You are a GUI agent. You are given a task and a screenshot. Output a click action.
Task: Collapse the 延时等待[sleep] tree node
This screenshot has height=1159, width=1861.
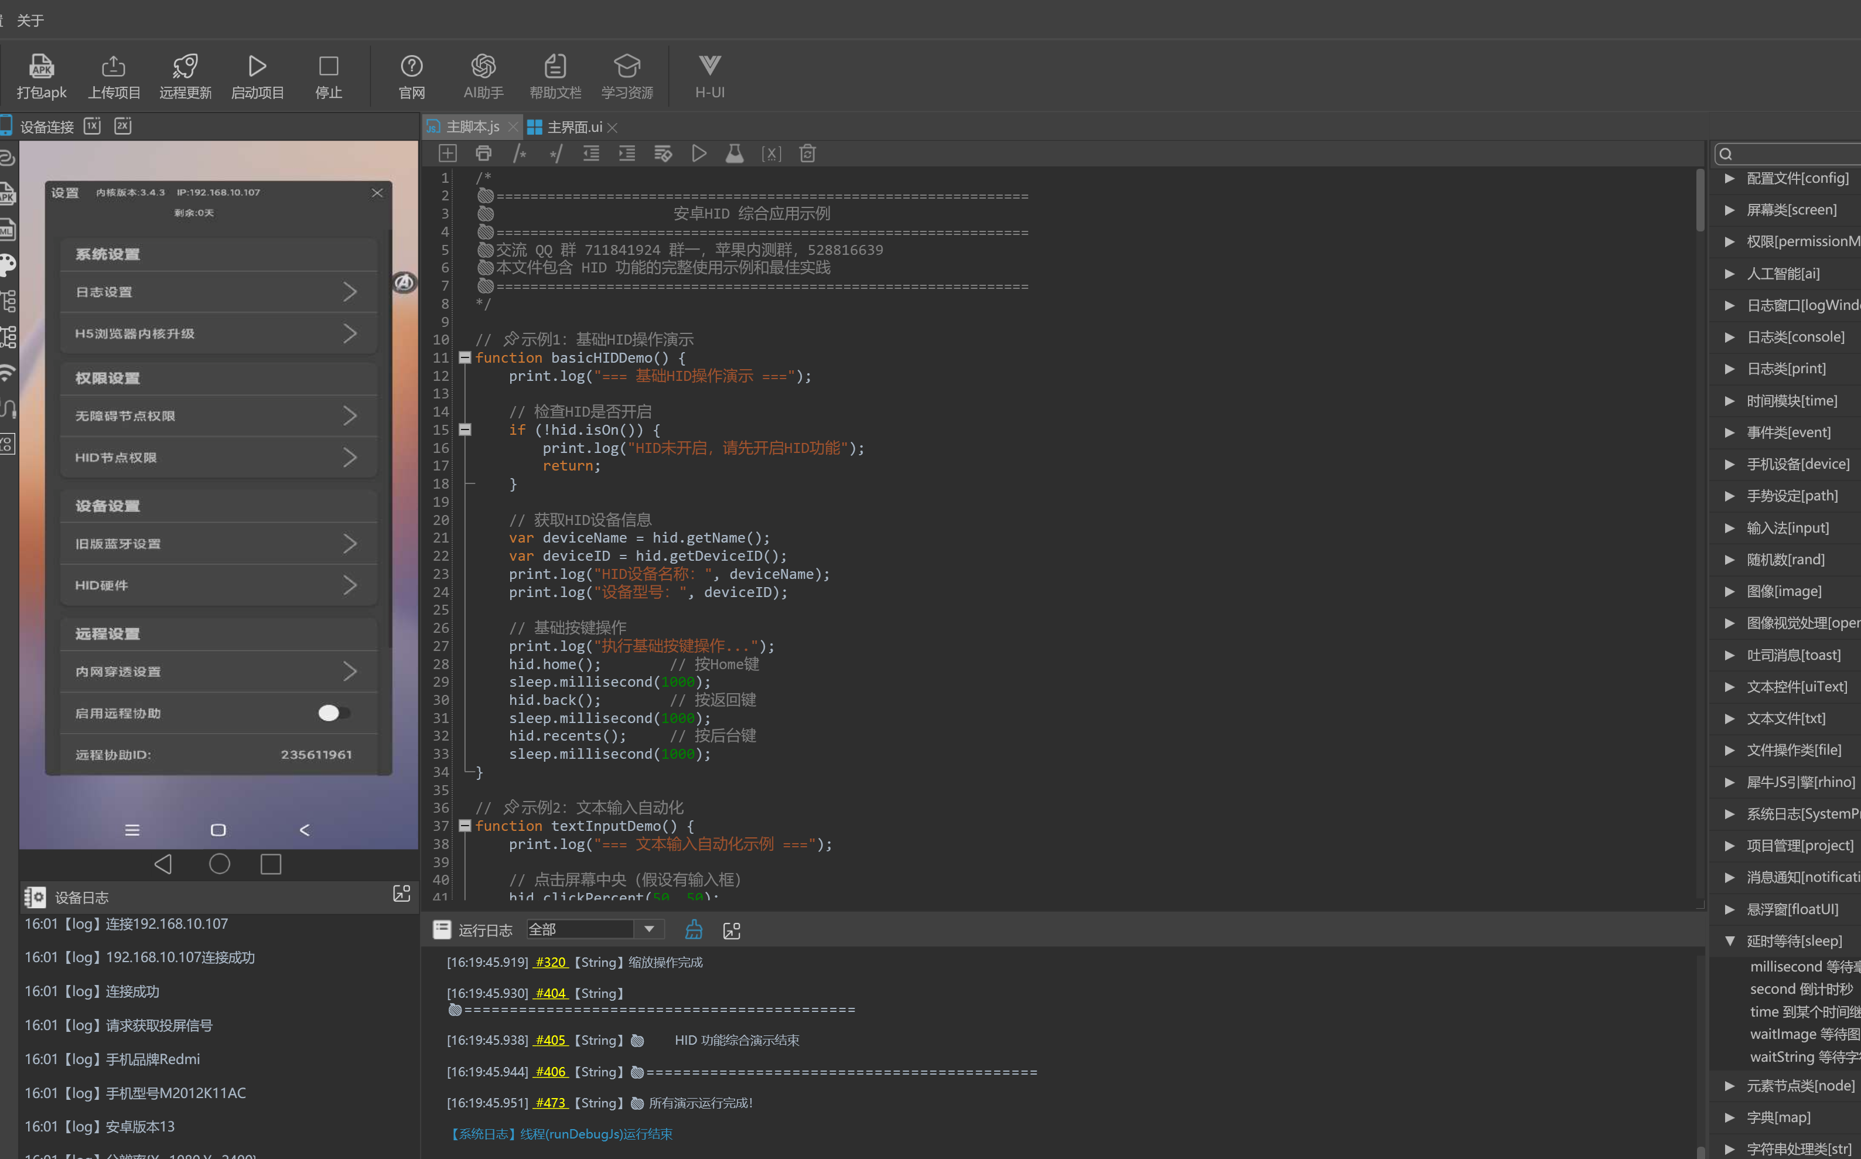tap(1729, 940)
